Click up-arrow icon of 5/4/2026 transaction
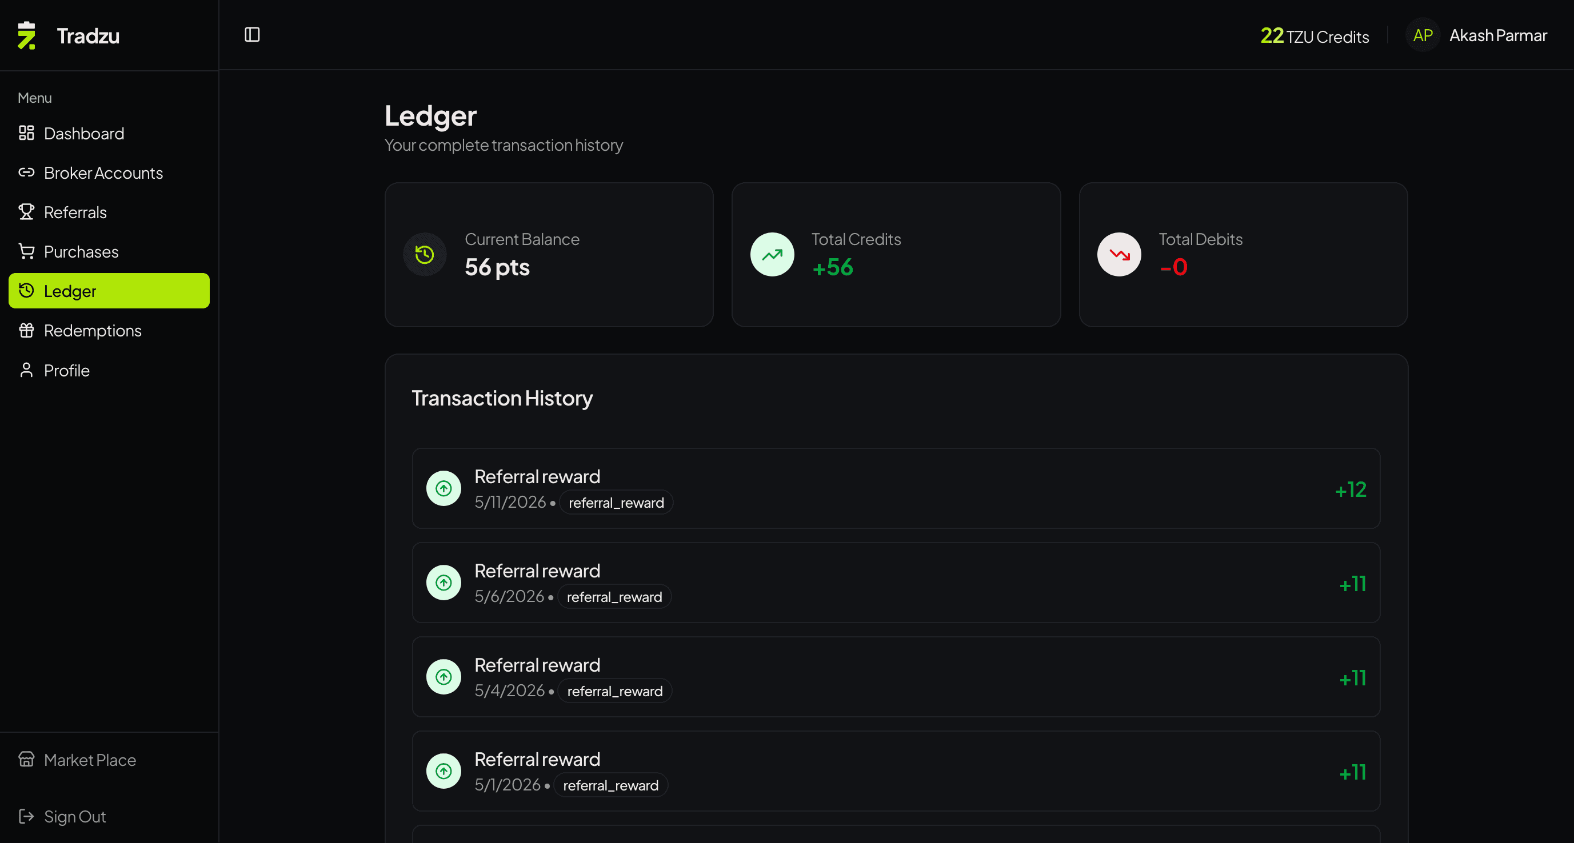 point(444,677)
